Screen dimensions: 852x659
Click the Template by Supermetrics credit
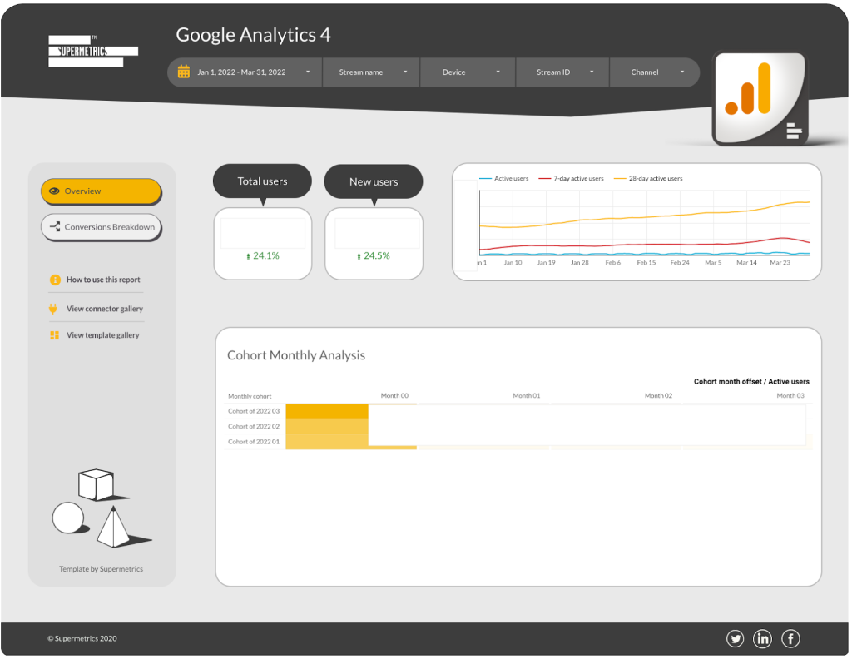coord(101,569)
